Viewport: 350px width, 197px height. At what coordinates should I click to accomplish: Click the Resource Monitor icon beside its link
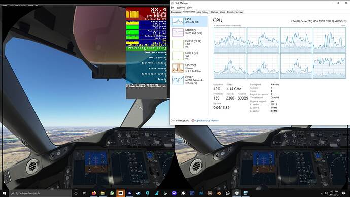pyautogui.click(x=193, y=121)
